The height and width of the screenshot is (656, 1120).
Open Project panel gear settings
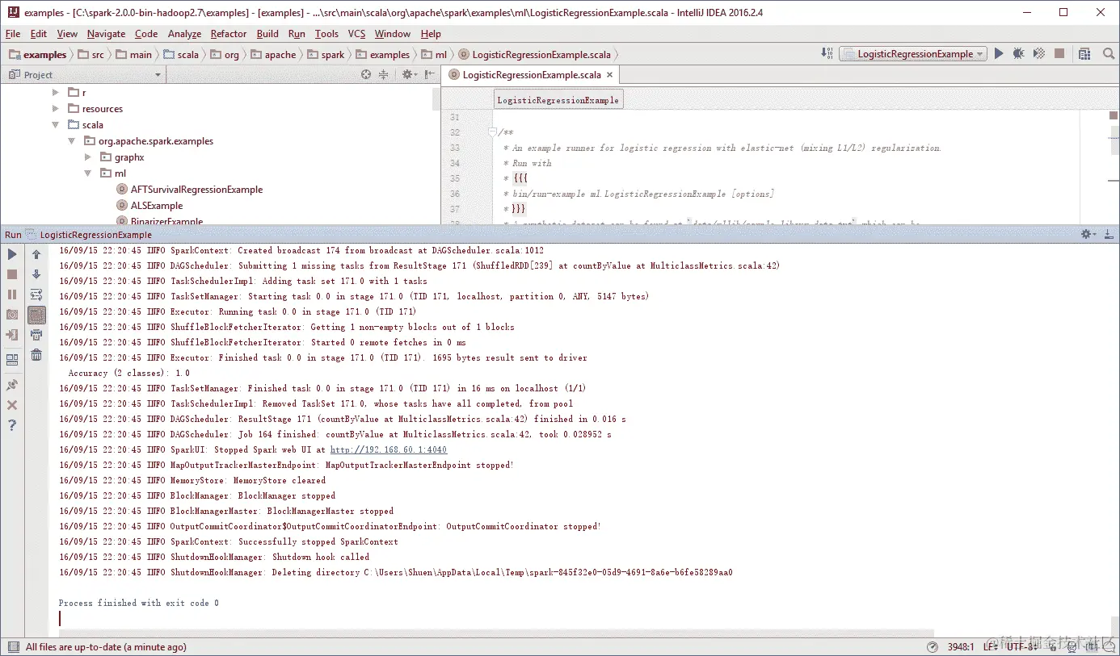tap(409, 74)
